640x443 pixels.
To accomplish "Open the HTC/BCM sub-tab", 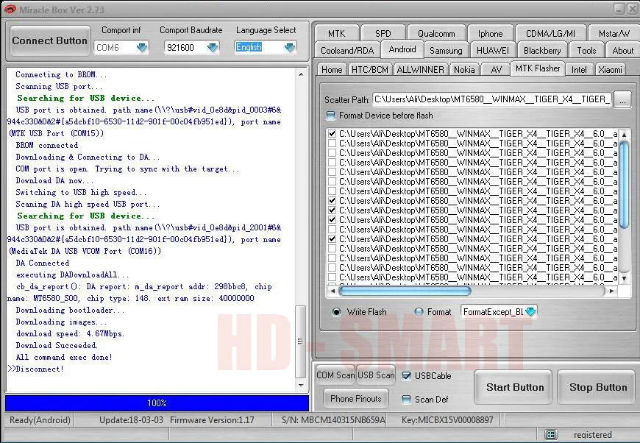I will pyautogui.click(x=370, y=70).
